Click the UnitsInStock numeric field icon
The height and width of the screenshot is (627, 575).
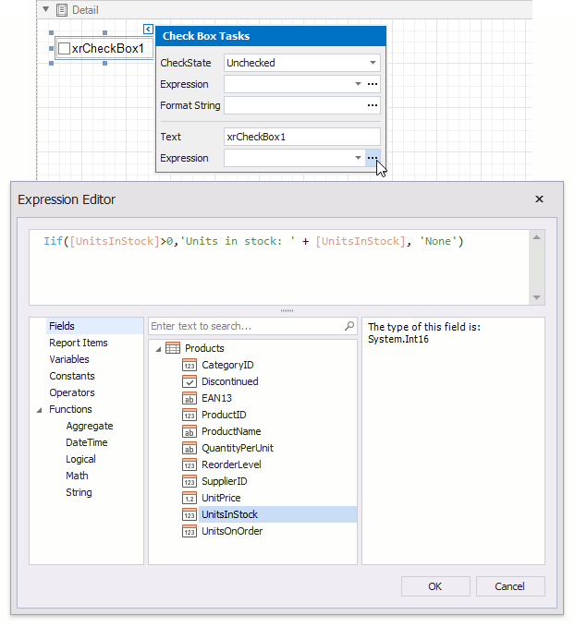pyautogui.click(x=190, y=514)
